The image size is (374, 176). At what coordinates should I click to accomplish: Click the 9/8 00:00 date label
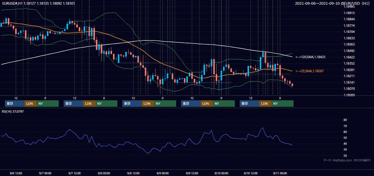(x=104, y=173)
